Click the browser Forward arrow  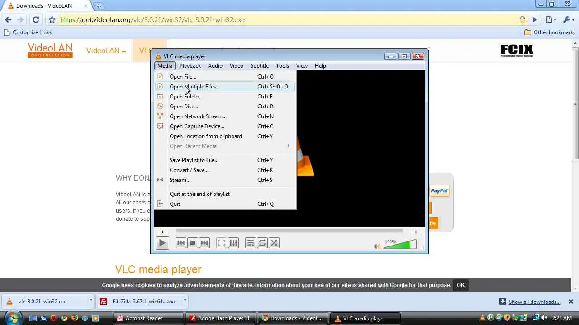coord(21,19)
